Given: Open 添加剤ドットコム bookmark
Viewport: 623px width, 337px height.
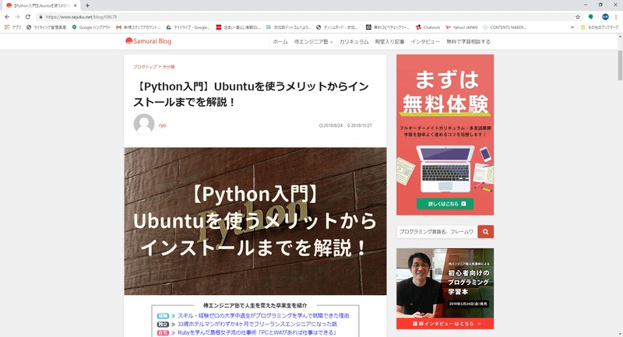Looking at the screenshot, I should click(x=288, y=27).
